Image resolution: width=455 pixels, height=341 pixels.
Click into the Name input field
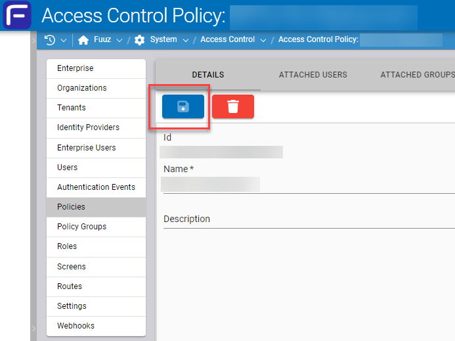pos(309,185)
